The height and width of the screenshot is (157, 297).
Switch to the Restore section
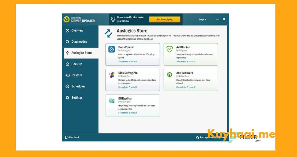pyautogui.click(x=81, y=75)
